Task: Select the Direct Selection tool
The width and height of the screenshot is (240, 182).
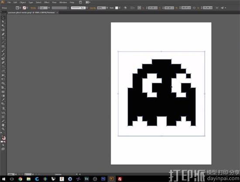Action: click(3, 22)
